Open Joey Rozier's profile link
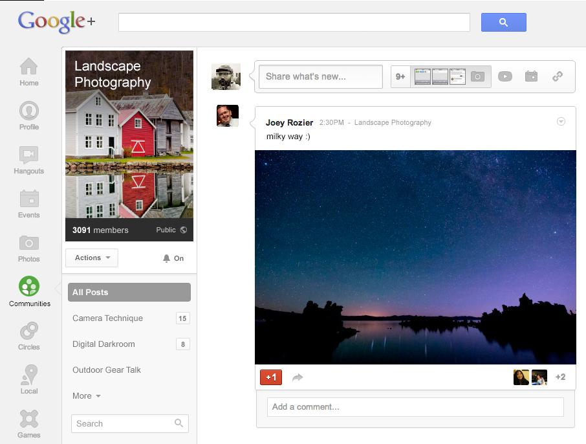Viewport: 586px width, 444px height. click(x=289, y=122)
